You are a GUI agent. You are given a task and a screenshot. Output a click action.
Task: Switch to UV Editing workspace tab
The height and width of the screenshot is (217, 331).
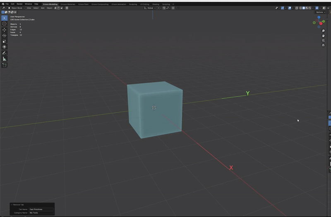[x=144, y=4]
